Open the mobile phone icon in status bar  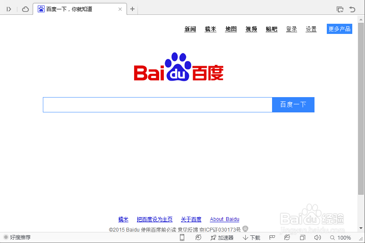[x=182, y=237]
